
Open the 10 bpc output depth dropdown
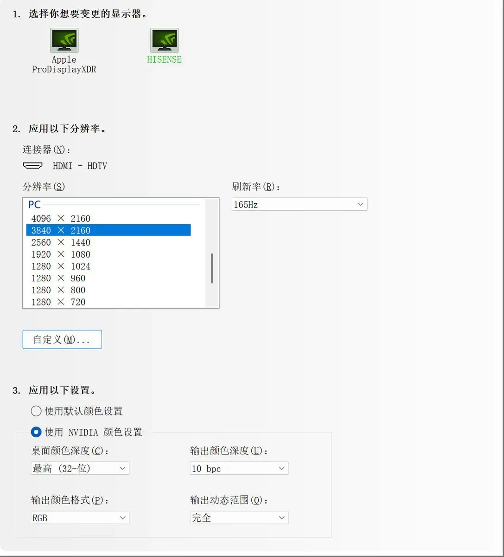click(x=239, y=468)
